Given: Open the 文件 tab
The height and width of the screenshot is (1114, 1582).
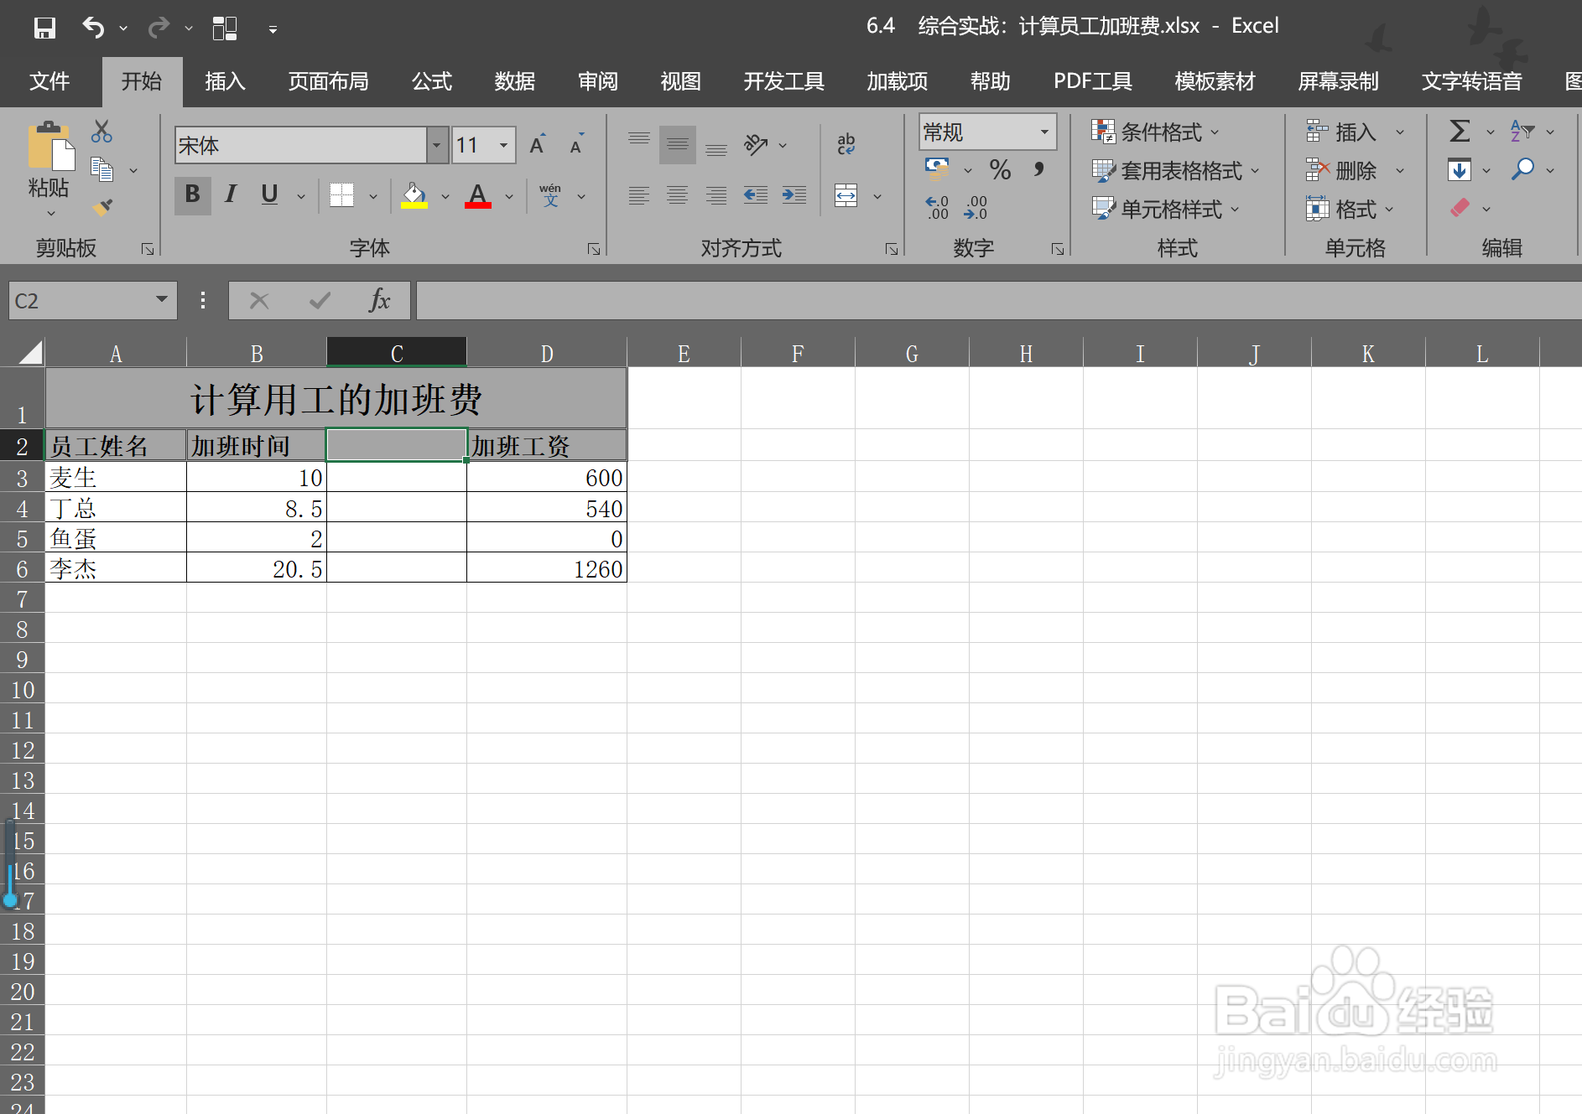Looking at the screenshot, I should point(49,81).
